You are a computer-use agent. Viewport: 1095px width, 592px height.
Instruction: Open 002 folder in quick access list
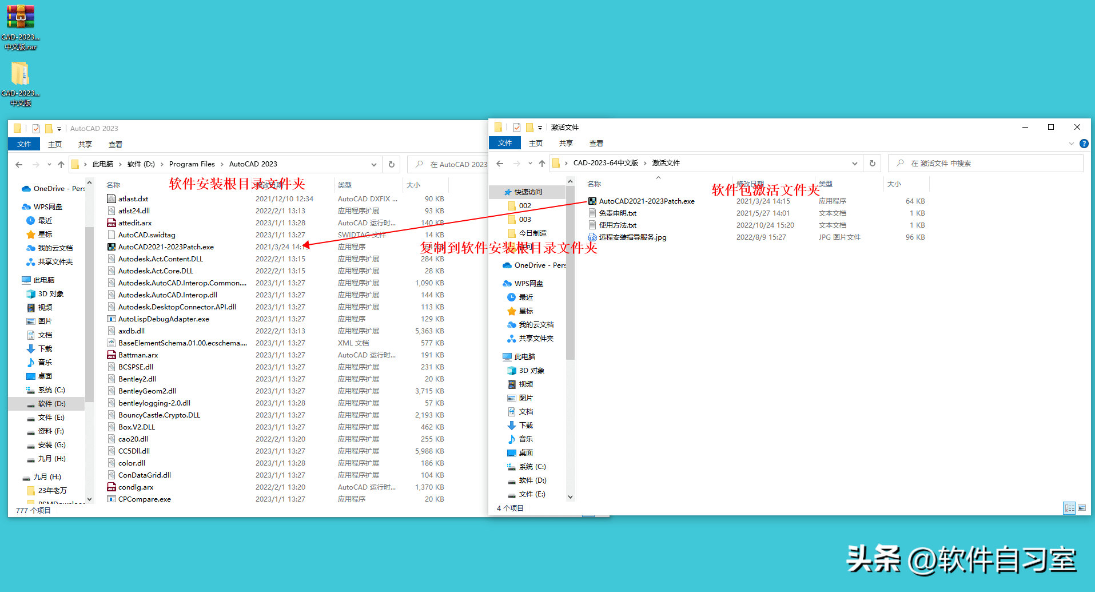tap(520, 206)
